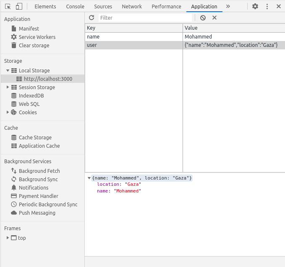Select the 'Mohammed' value cell
The width and height of the screenshot is (285, 267).
click(x=234, y=36)
